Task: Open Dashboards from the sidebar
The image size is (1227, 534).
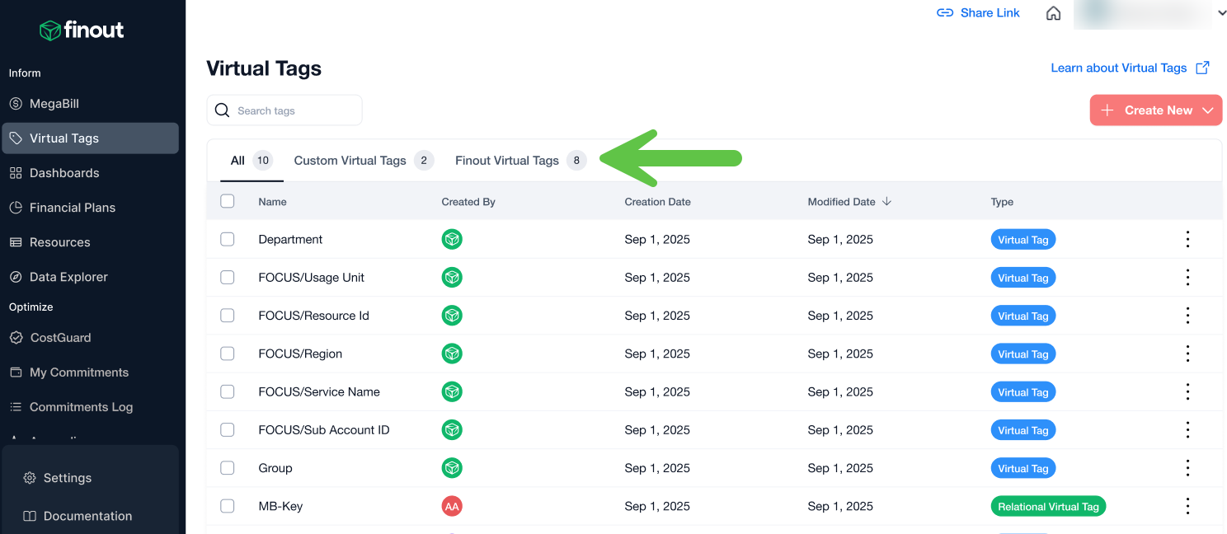Action: [x=64, y=173]
